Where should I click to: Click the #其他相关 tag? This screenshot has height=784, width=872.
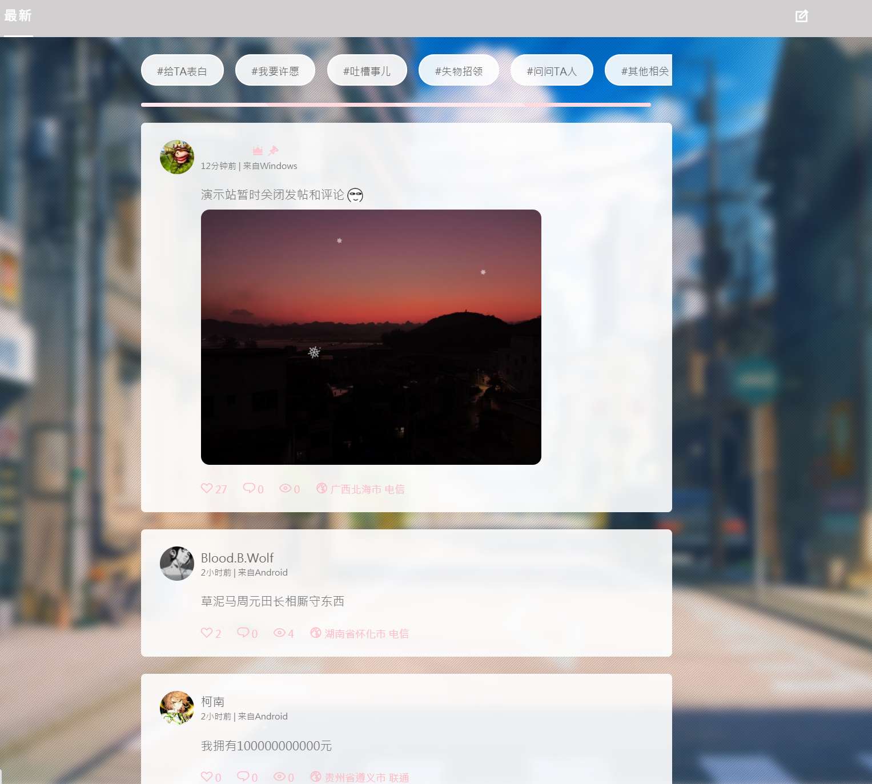(644, 71)
